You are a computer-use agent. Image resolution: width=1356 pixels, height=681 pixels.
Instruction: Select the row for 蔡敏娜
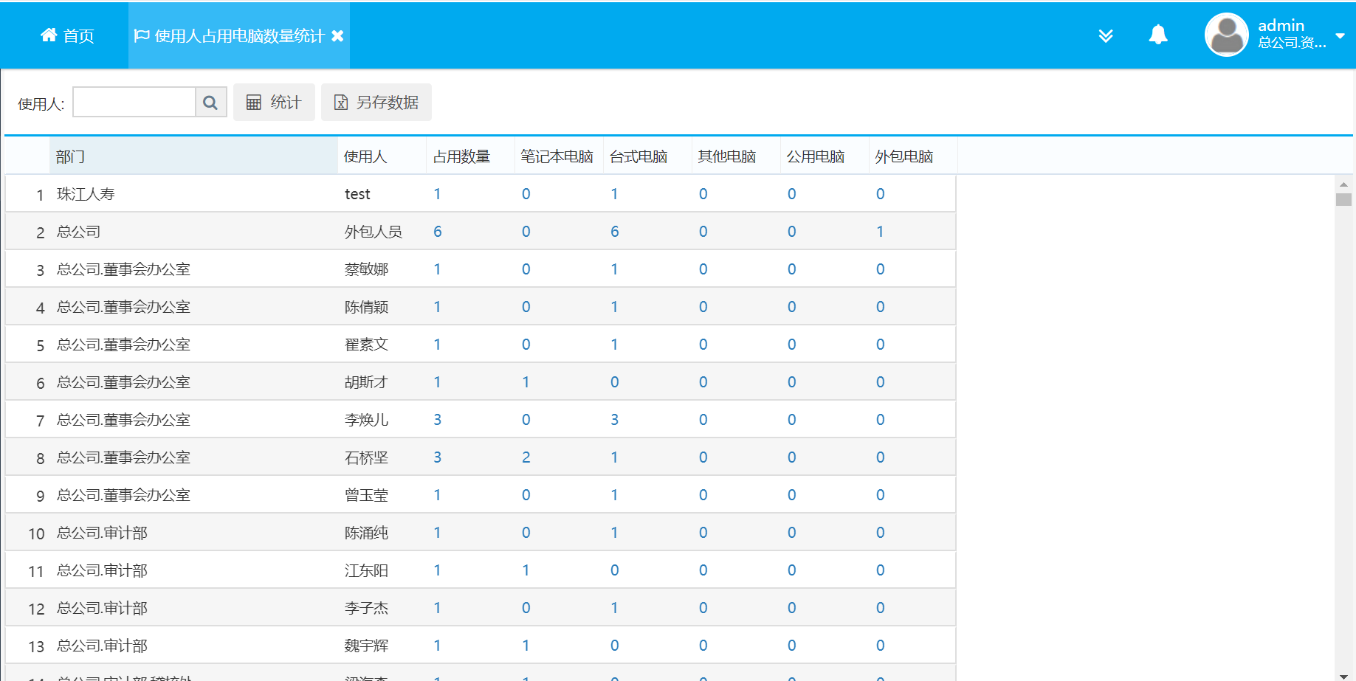pyautogui.click(x=366, y=269)
